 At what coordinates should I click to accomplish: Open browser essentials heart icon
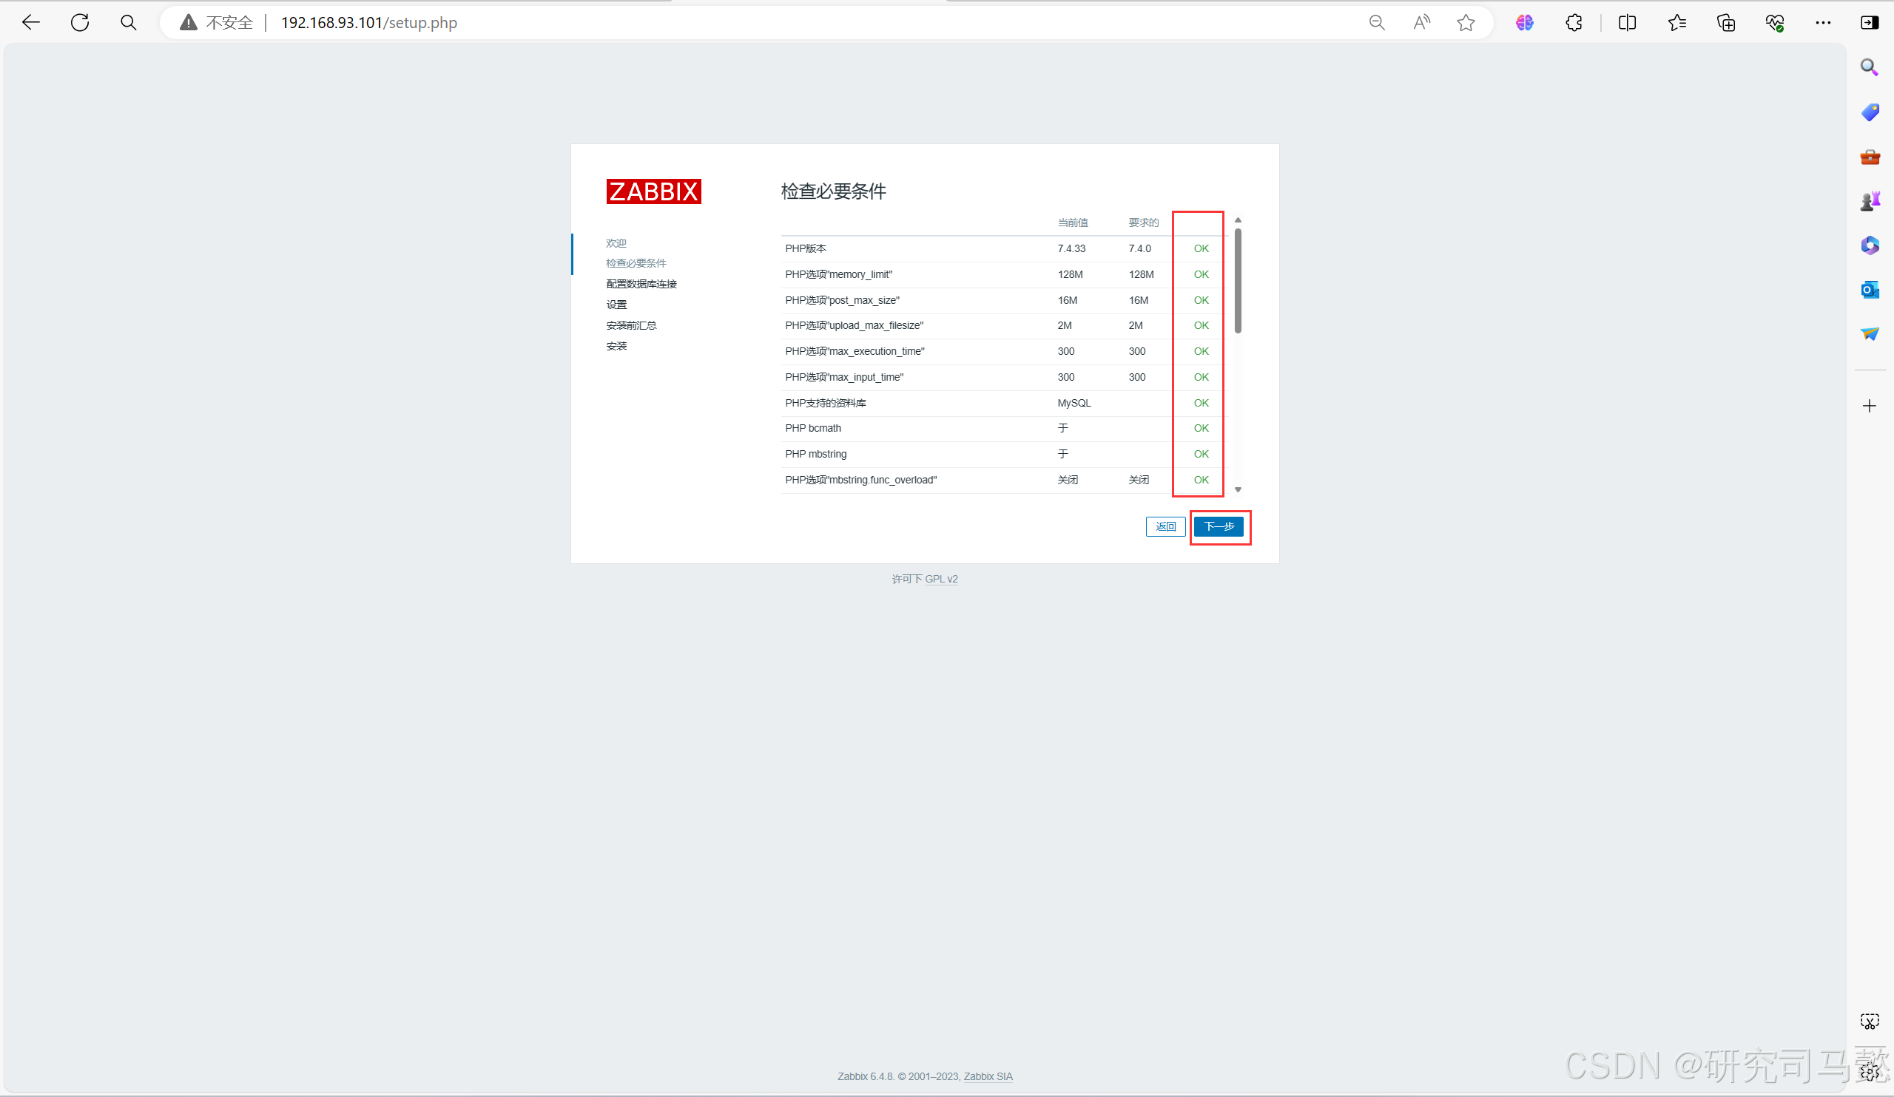(x=1775, y=22)
